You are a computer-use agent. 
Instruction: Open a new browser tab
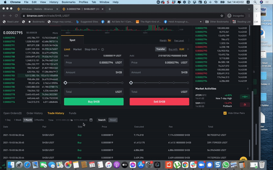click(x=110, y=9)
